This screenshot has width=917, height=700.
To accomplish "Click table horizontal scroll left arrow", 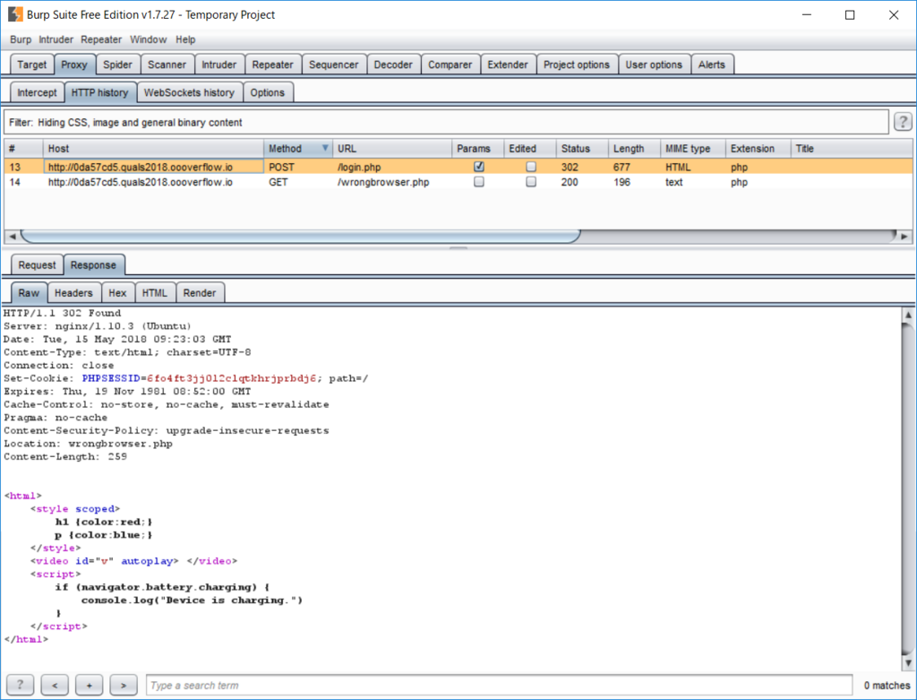I will click(x=12, y=237).
